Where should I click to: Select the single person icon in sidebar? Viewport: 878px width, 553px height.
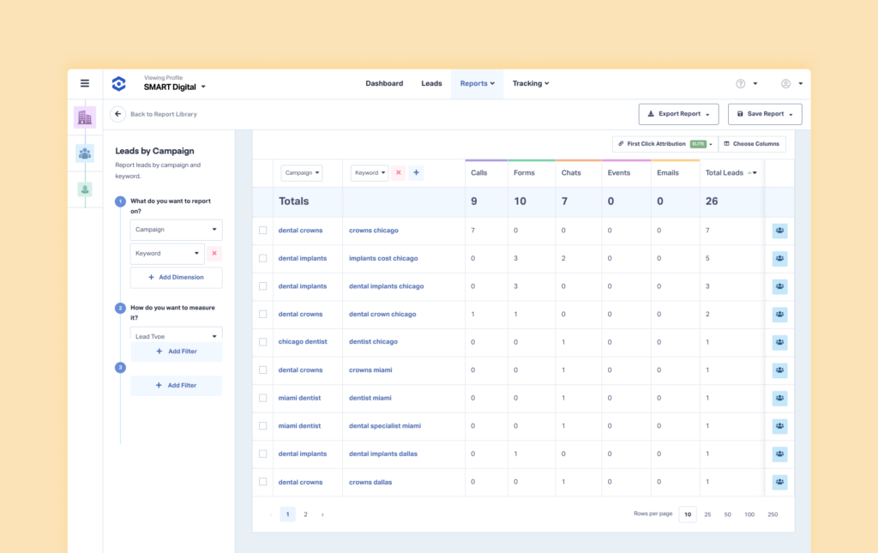(84, 189)
